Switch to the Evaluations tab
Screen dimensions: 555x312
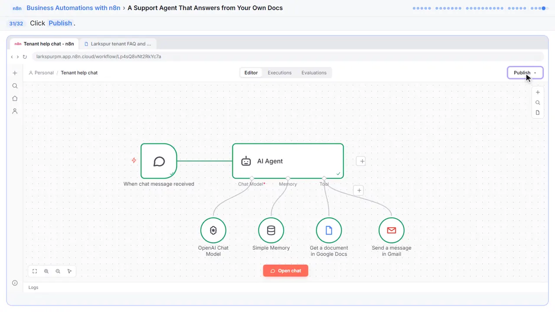pos(314,73)
